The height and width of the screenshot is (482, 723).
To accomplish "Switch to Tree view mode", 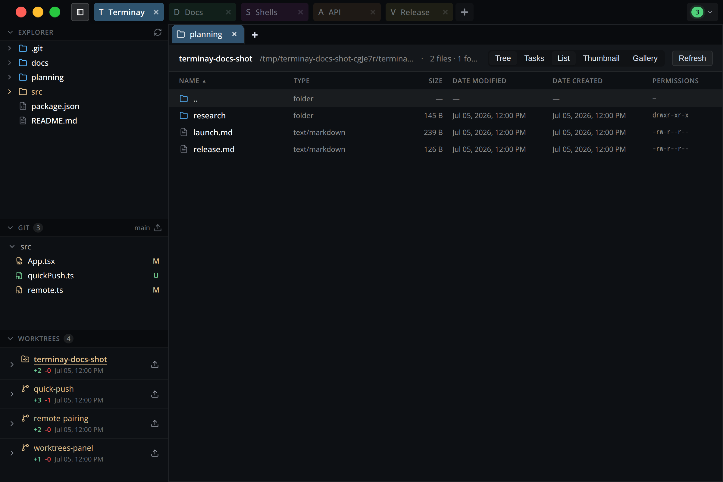I will [x=503, y=58].
